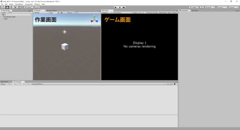Select the sun light gizmo in scene
This screenshot has width=240, height=130.
64,32
